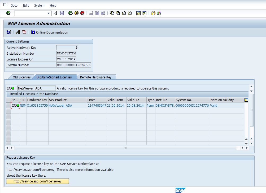
Task: Click the Save diskette icon
Action: [x=62, y=13]
